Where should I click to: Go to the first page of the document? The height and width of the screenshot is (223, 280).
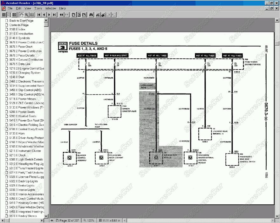[39, 15]
